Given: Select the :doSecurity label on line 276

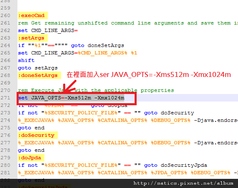Looking at the screenshot, I should tap(38, 135).
